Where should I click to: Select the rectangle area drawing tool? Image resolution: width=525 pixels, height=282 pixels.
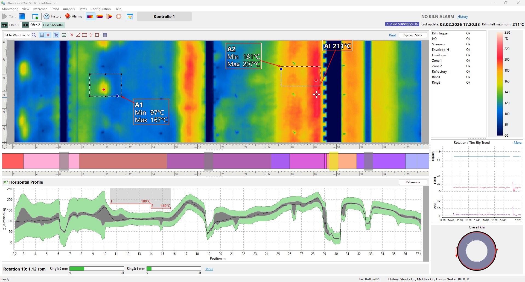click(84, 35)
